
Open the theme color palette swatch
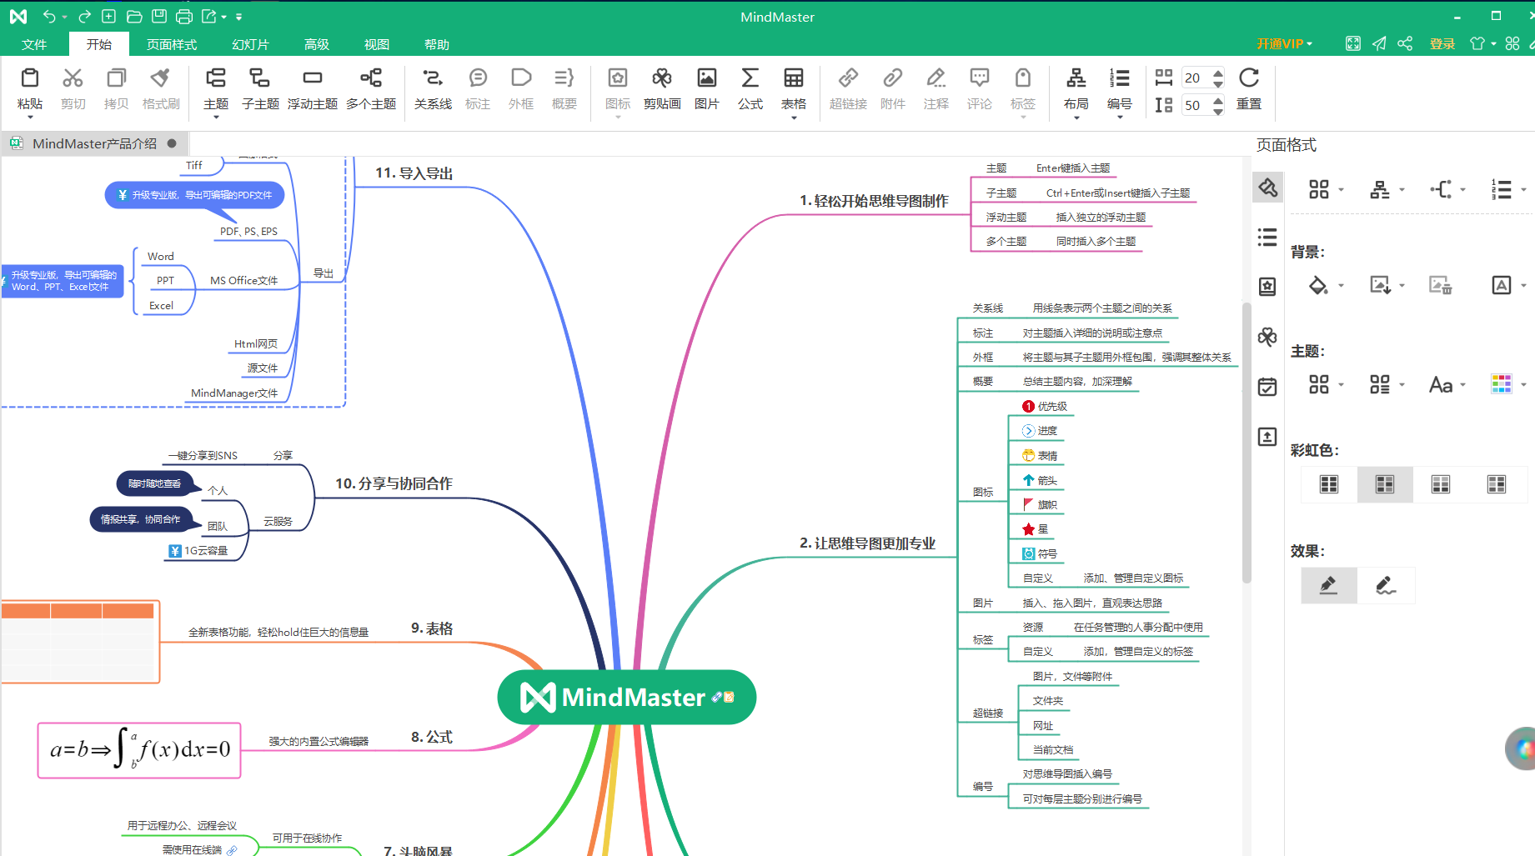tap(1502, 384)
